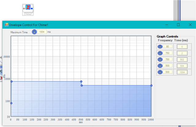Click the Envelope Control window title icon

tap(6, 25)
